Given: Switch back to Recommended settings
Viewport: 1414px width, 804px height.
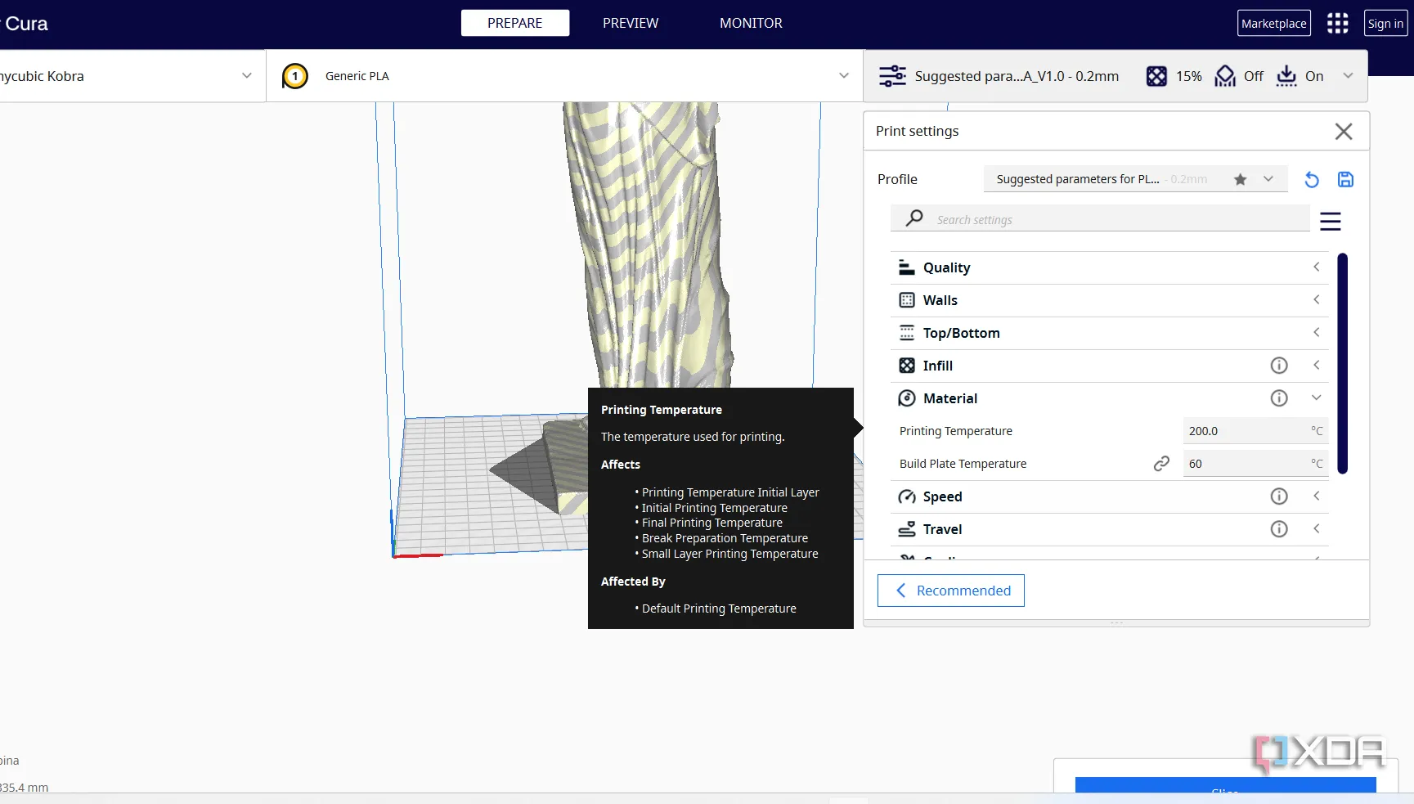Looking at the screenshot, I should click(951, 591).
